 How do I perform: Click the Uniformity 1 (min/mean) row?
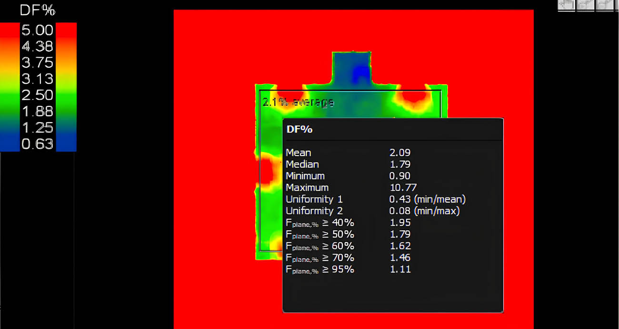[376, 199]
